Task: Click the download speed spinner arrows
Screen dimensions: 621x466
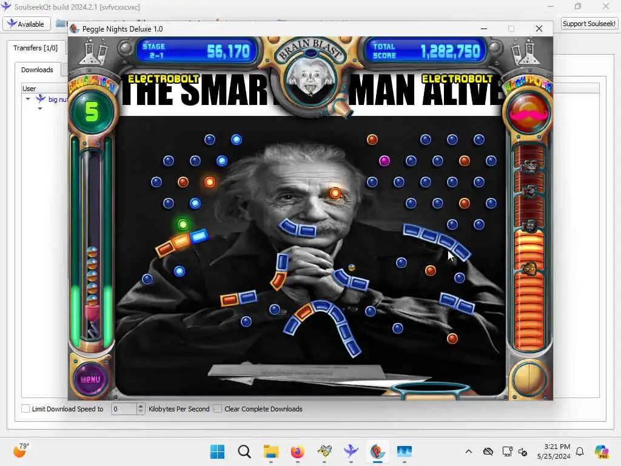Action: coord(141,408)
